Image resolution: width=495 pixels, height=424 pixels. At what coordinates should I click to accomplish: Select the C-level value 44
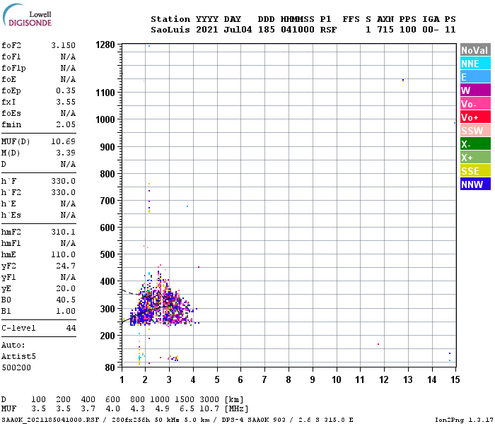pos(71,328)
